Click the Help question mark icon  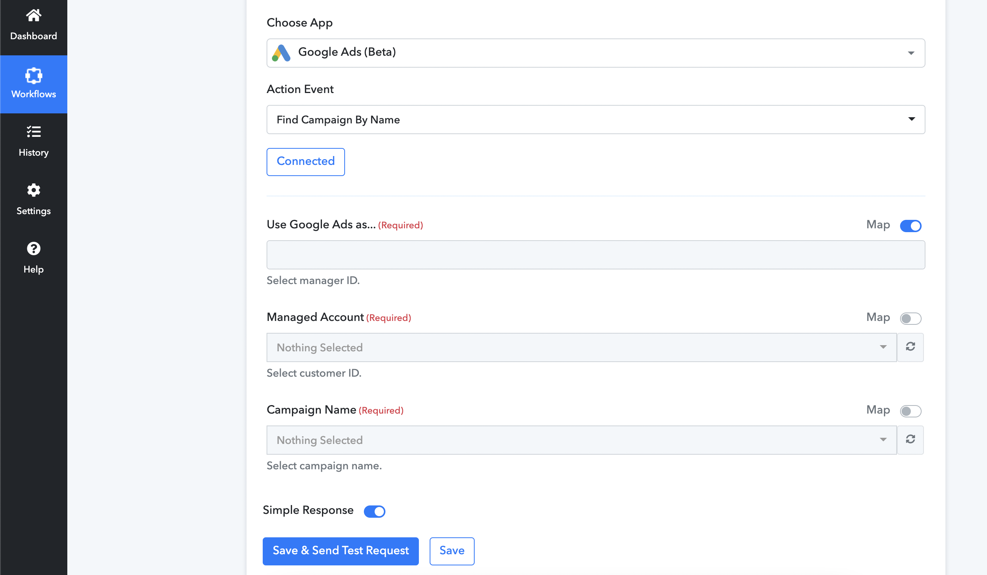point(34,249)
